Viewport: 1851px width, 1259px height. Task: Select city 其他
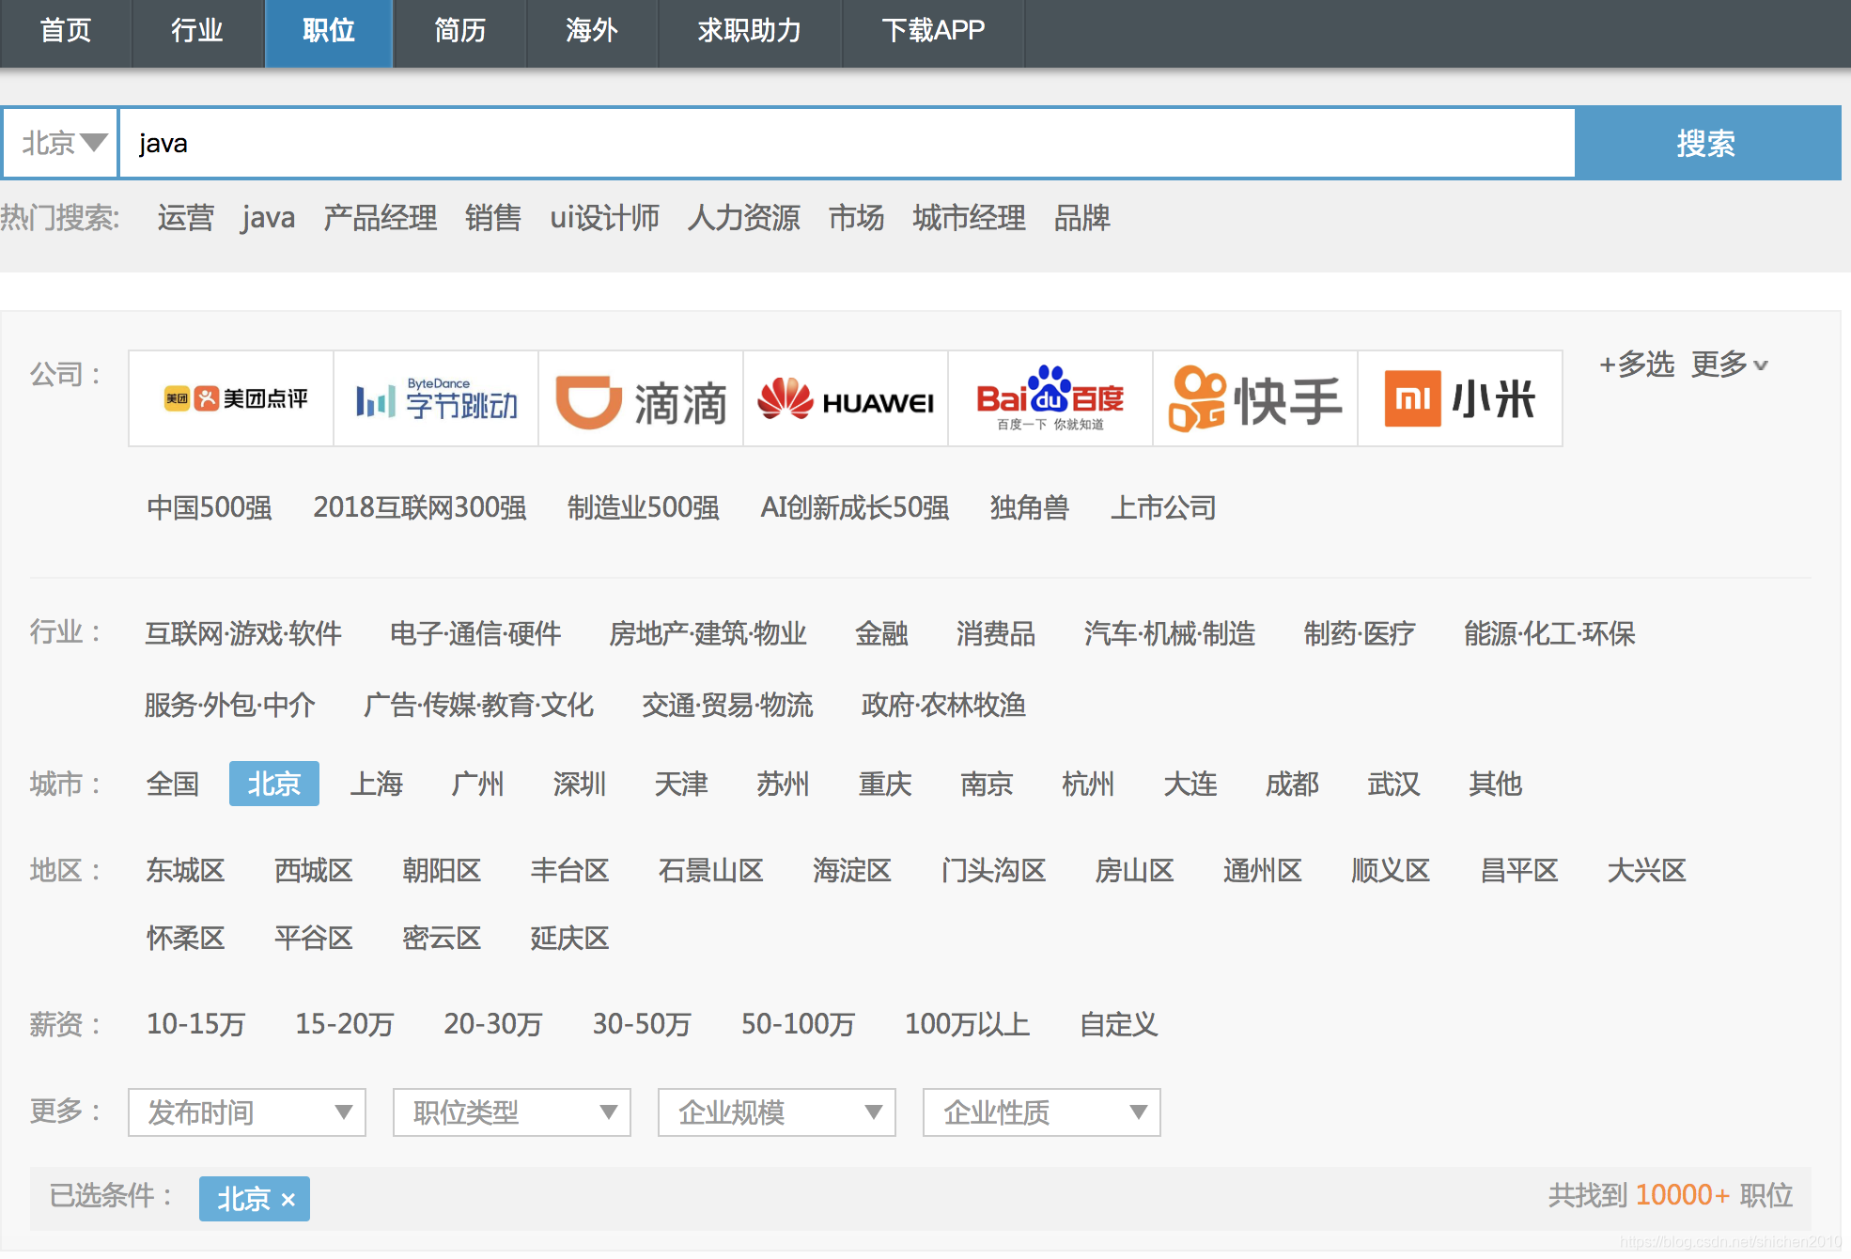1496,784
